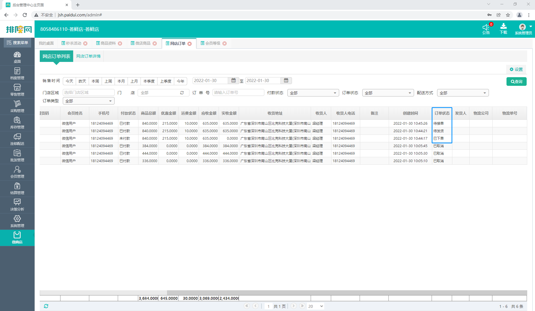Filter sales time by 本季度

point(149,81)
